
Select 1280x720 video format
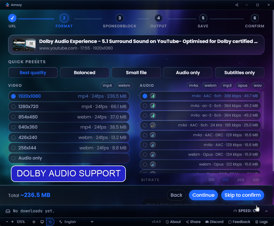click(69, 107)
